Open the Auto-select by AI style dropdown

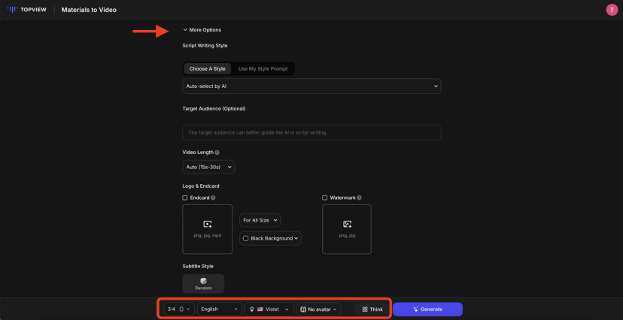311,86
